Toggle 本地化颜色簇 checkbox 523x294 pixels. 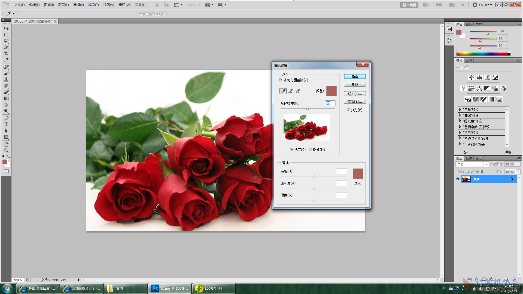(281, 80)
